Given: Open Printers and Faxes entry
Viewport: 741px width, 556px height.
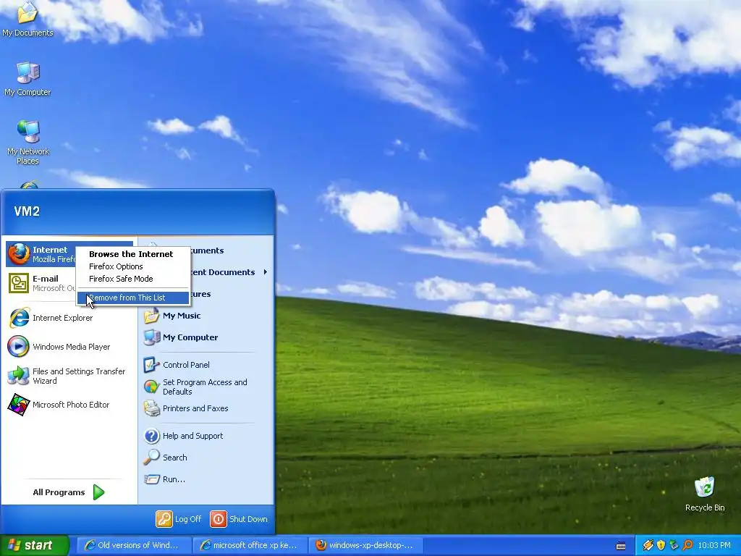Looking at the screenshot, I should [x=206, y=408].
